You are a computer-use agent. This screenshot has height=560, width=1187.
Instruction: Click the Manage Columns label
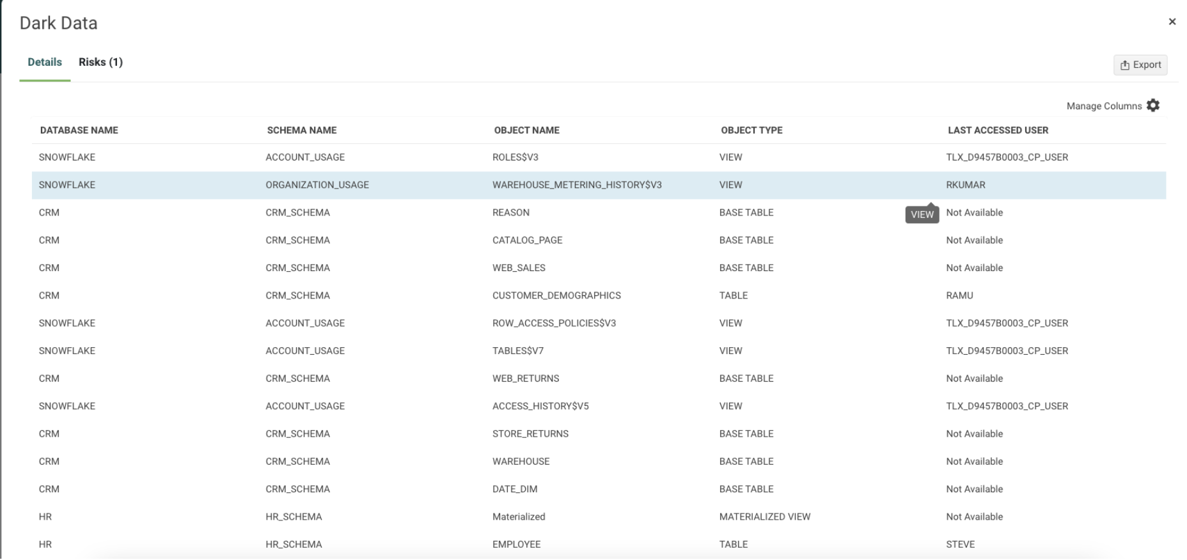1104,106
